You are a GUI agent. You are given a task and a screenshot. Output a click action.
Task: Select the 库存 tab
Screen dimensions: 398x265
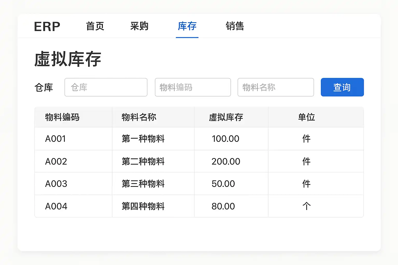[x=187, y=26]
